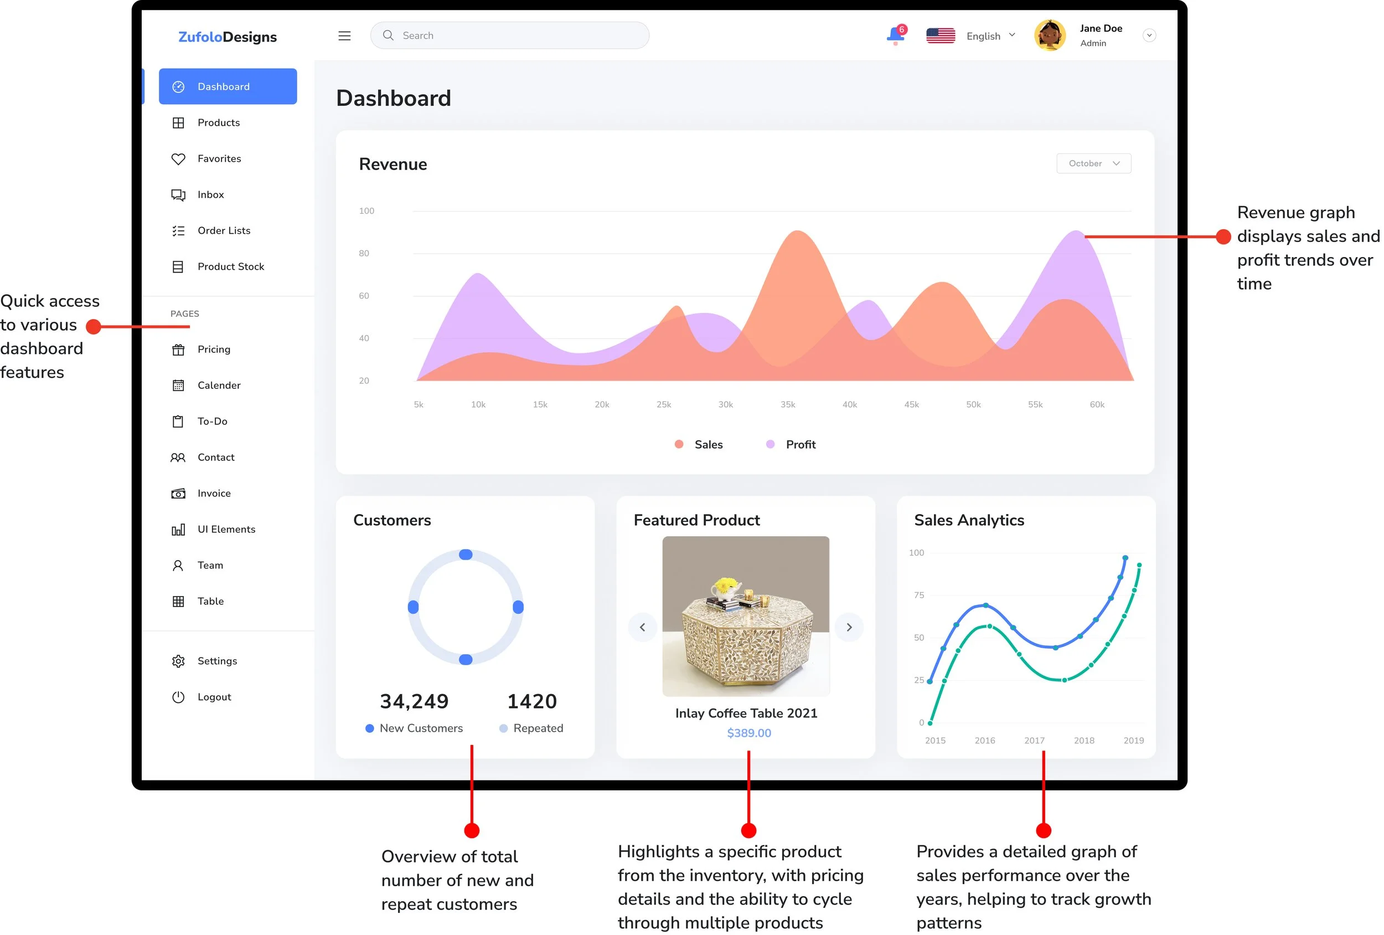Show previous featured product

(642, 627)
